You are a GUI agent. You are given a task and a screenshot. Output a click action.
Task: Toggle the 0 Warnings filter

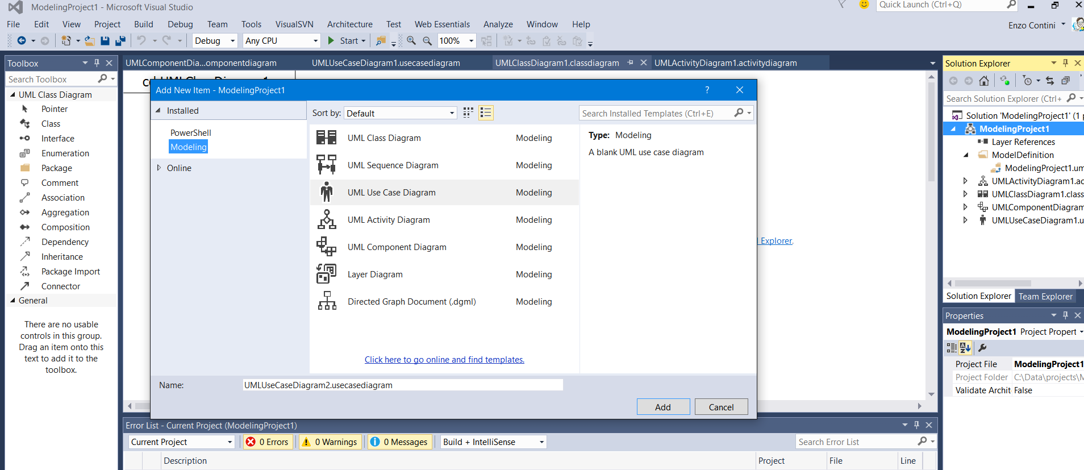click(330, 442)
